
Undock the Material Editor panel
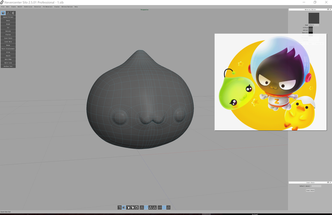click(328, 10)
